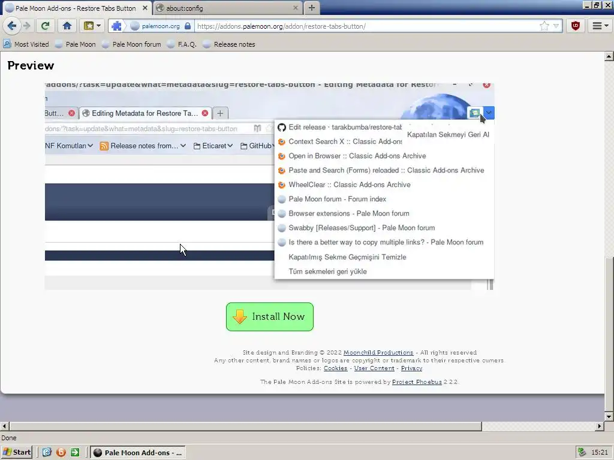Click the Install Now button
The width and height of the screenshot is (614, 460).
270,317
